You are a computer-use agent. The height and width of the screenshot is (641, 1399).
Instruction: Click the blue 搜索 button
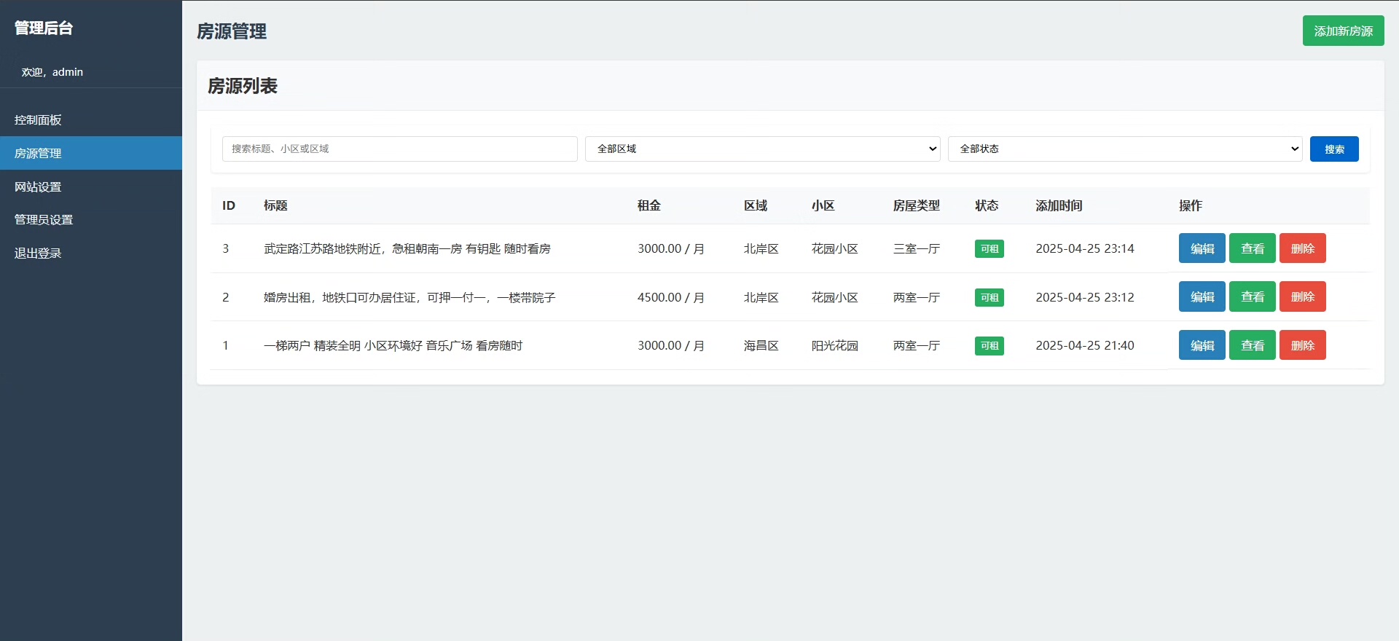(1333, 149)
